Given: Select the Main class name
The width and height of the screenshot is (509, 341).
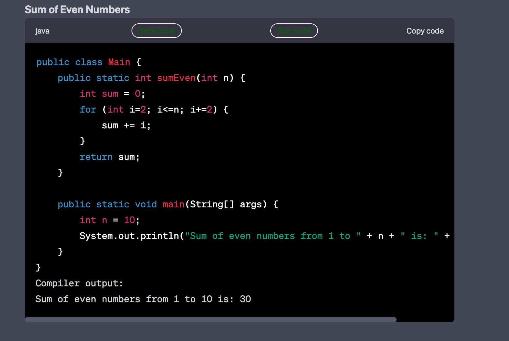Looking at the screenshot, I should point(119,62).
